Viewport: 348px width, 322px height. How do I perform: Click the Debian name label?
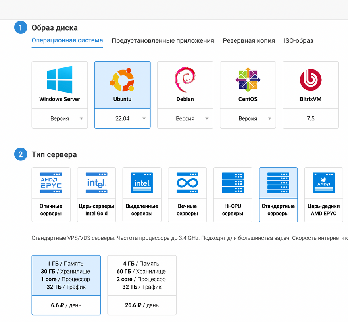[185, 99]
